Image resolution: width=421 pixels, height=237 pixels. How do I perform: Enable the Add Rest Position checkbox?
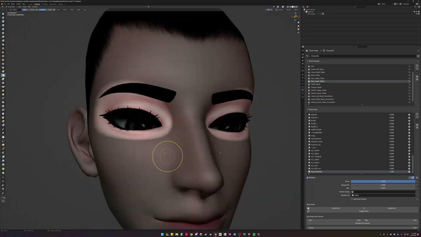[352, 199]
